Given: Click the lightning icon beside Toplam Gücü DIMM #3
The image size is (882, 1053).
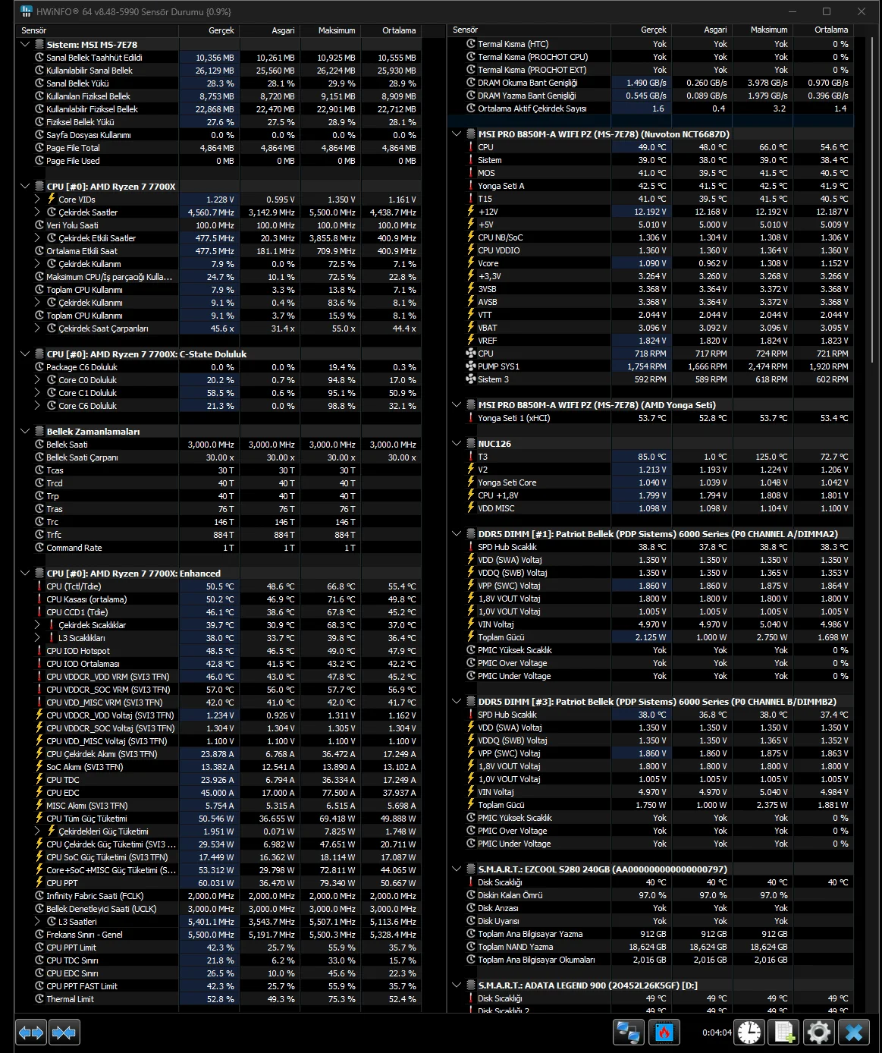Looking at the screenshot, I should [x=471, y=805].
